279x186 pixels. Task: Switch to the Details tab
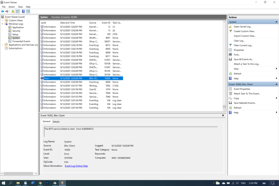pyautogui.click(x=56, y=121)
